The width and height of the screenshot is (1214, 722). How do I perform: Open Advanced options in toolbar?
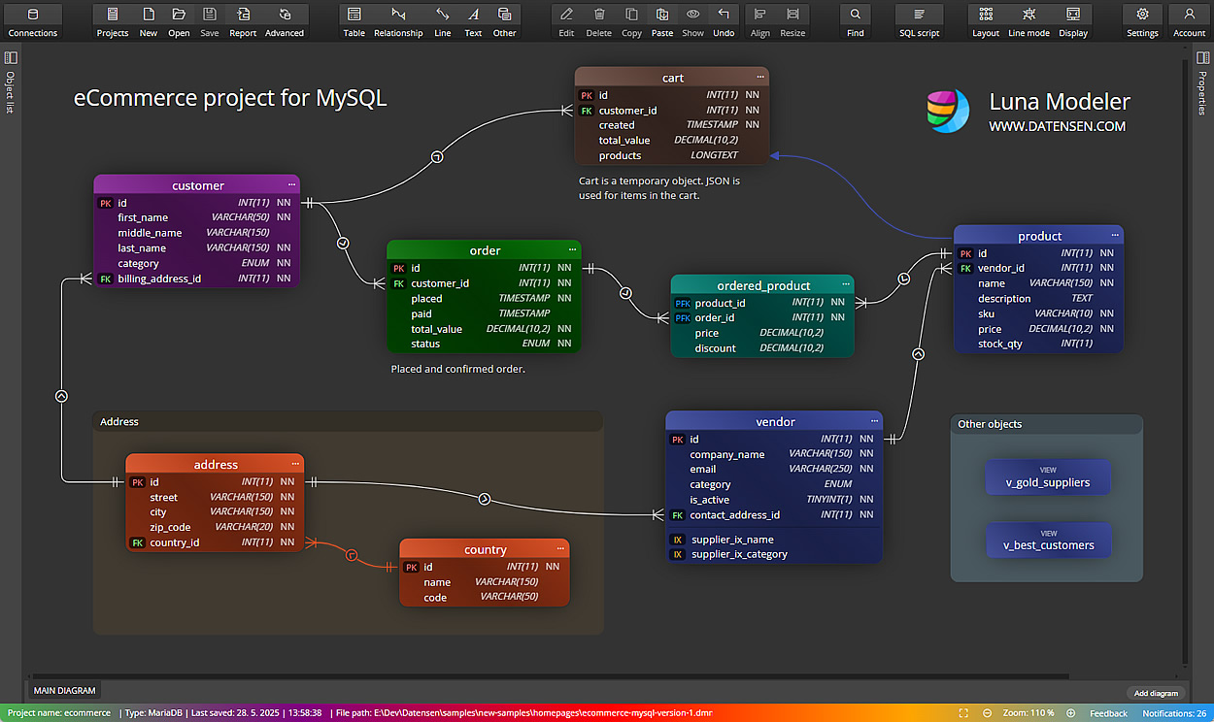(x=285, y=21)
